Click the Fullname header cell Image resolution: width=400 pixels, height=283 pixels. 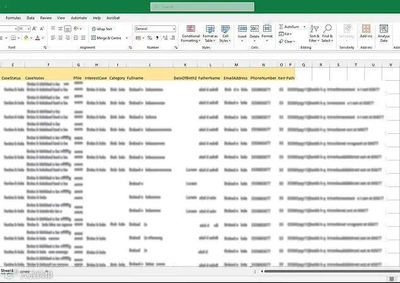(x=135, y=78)
